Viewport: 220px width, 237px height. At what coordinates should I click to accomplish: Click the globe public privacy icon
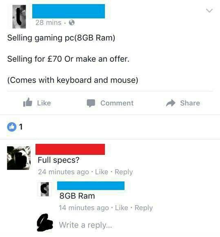(x=72, y=23)
